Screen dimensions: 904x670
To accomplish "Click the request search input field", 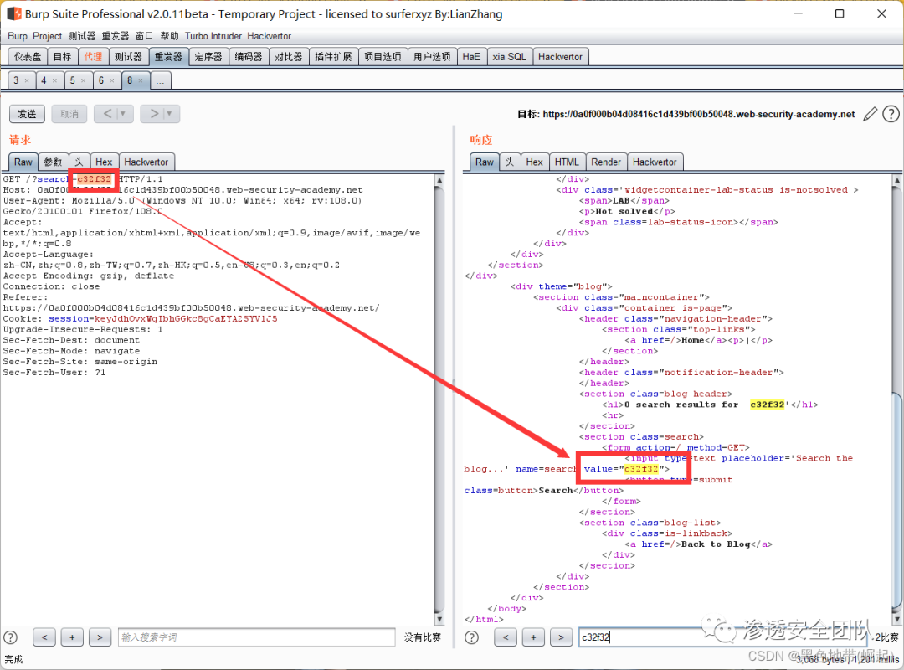I will [x=257, y=637].
